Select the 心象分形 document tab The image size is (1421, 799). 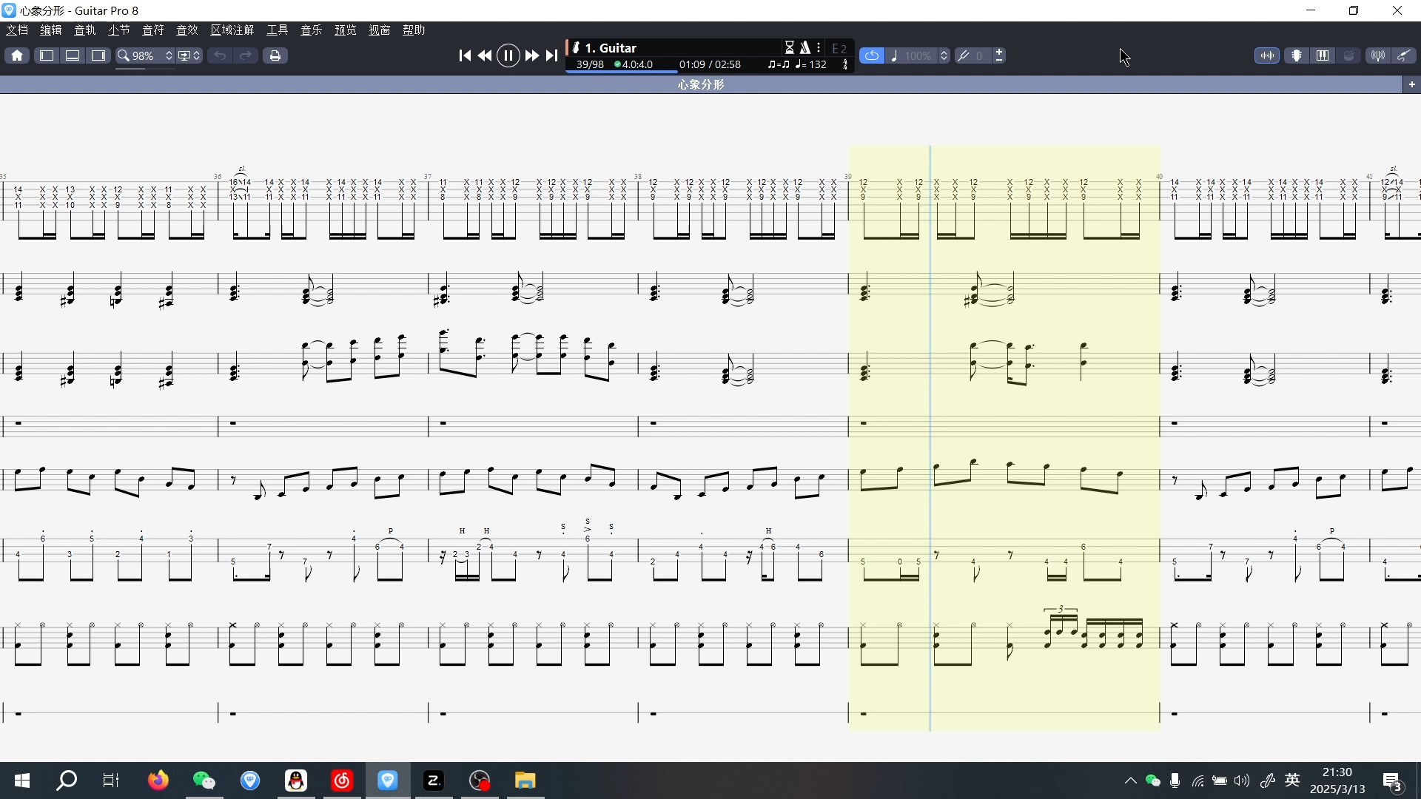(x=701, y=84)
